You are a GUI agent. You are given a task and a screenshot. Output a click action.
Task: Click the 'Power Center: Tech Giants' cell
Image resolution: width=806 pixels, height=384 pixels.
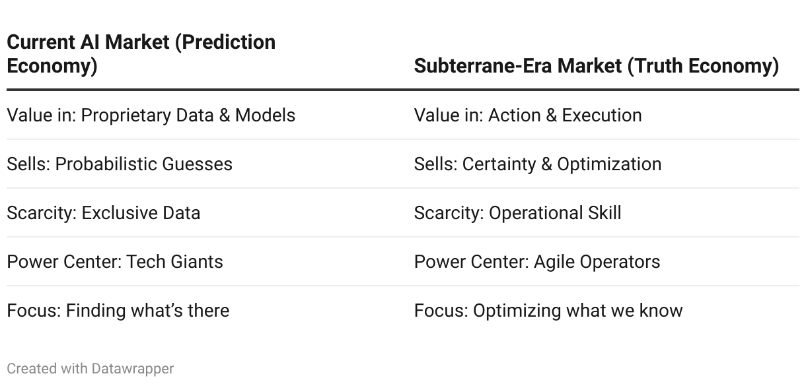pyautogui.click(x=115, y=261)
